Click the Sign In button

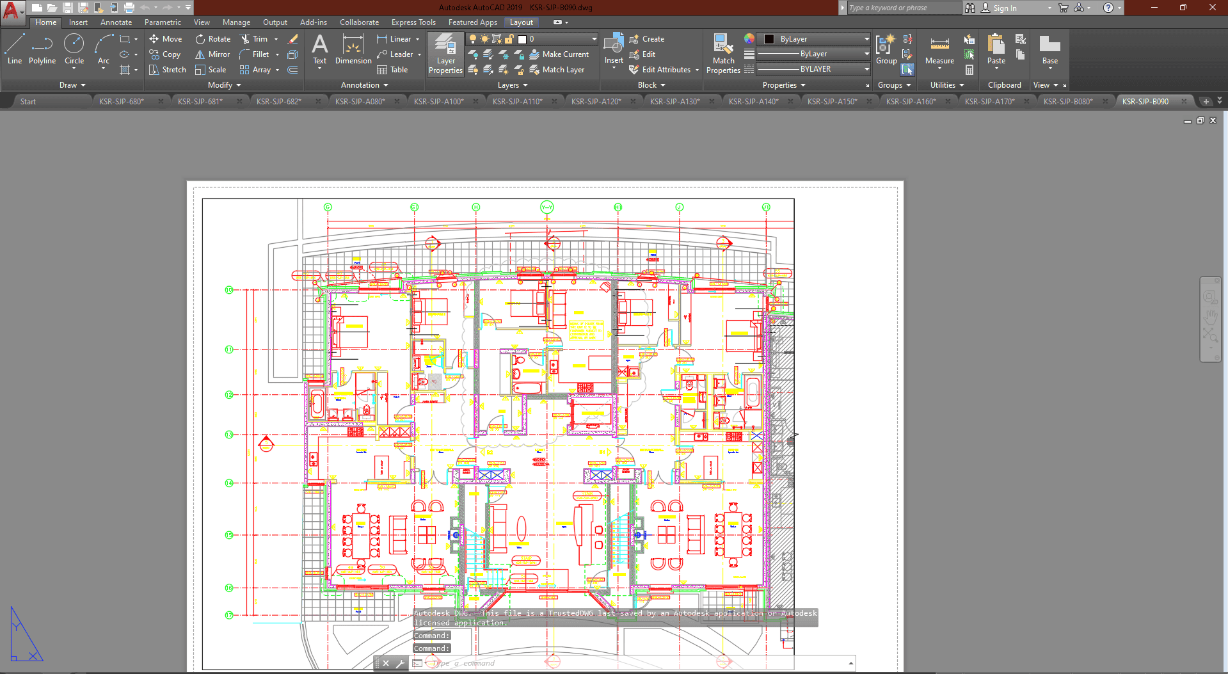click(1004, 8)
